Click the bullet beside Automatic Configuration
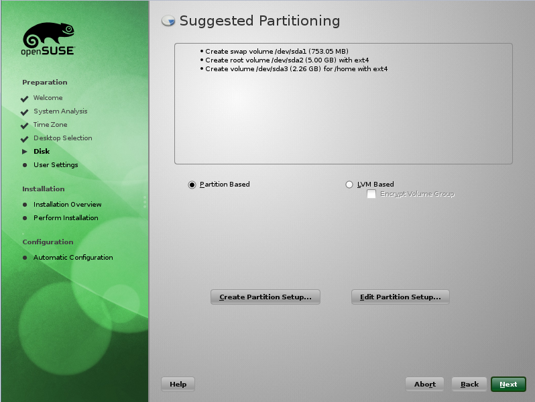Screen dimensions: 535x402 pyautogui.click(x=25, y=258)
